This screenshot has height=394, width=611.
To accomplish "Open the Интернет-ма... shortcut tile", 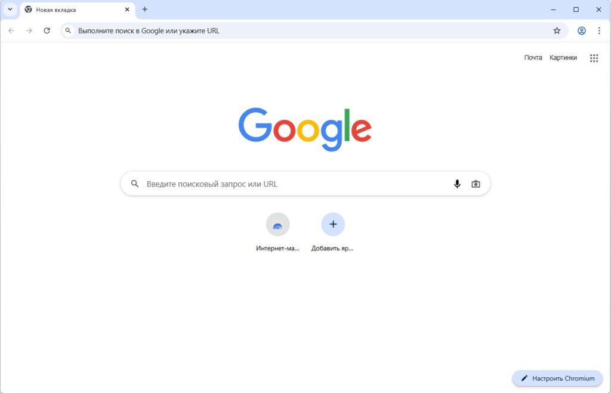I will tap(277, 232).
